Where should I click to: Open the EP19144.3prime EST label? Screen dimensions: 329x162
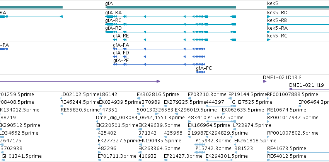tap(247, 94)
